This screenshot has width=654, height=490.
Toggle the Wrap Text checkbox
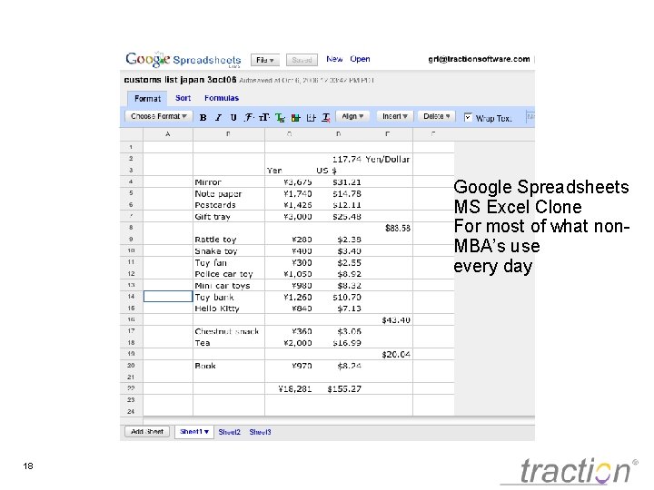pos(468,117)
